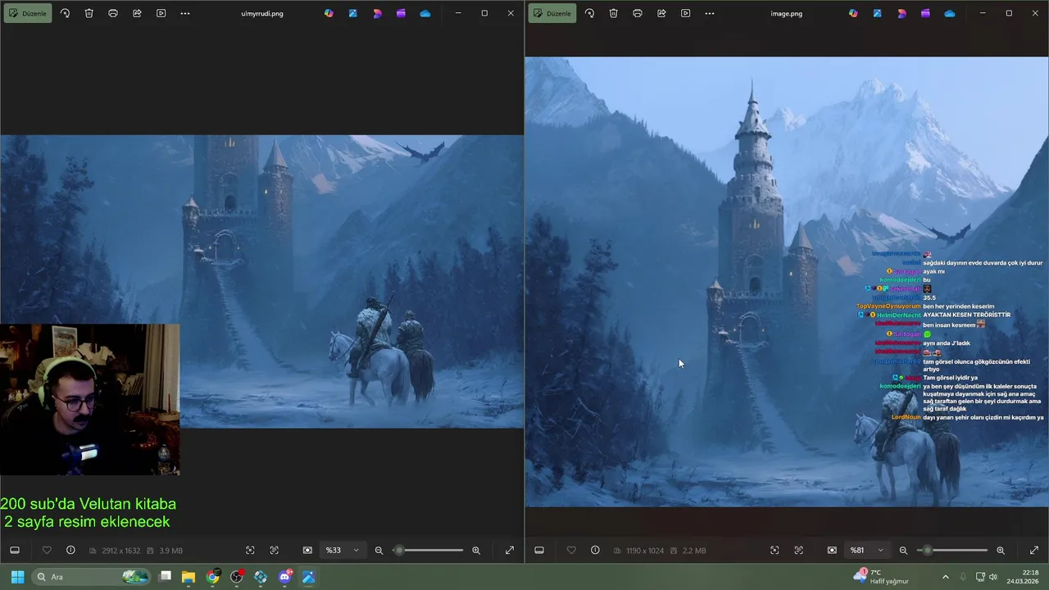Open more options menu in ulmyrrudi.png window
This screenshot has width=1049, height=590.
(x=185, y=13)
